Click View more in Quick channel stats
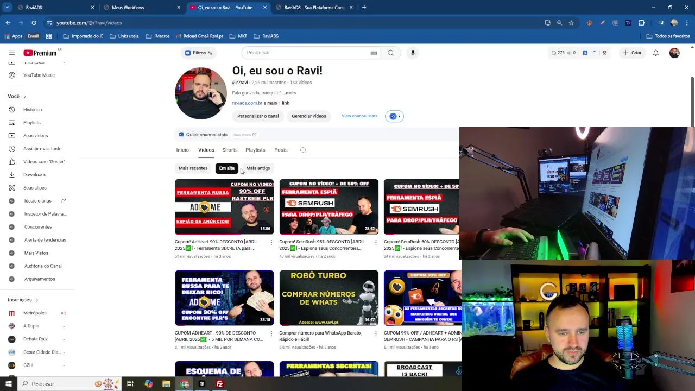Image resolution: width=695 pixels, height=391 pixels. (244, 135)
